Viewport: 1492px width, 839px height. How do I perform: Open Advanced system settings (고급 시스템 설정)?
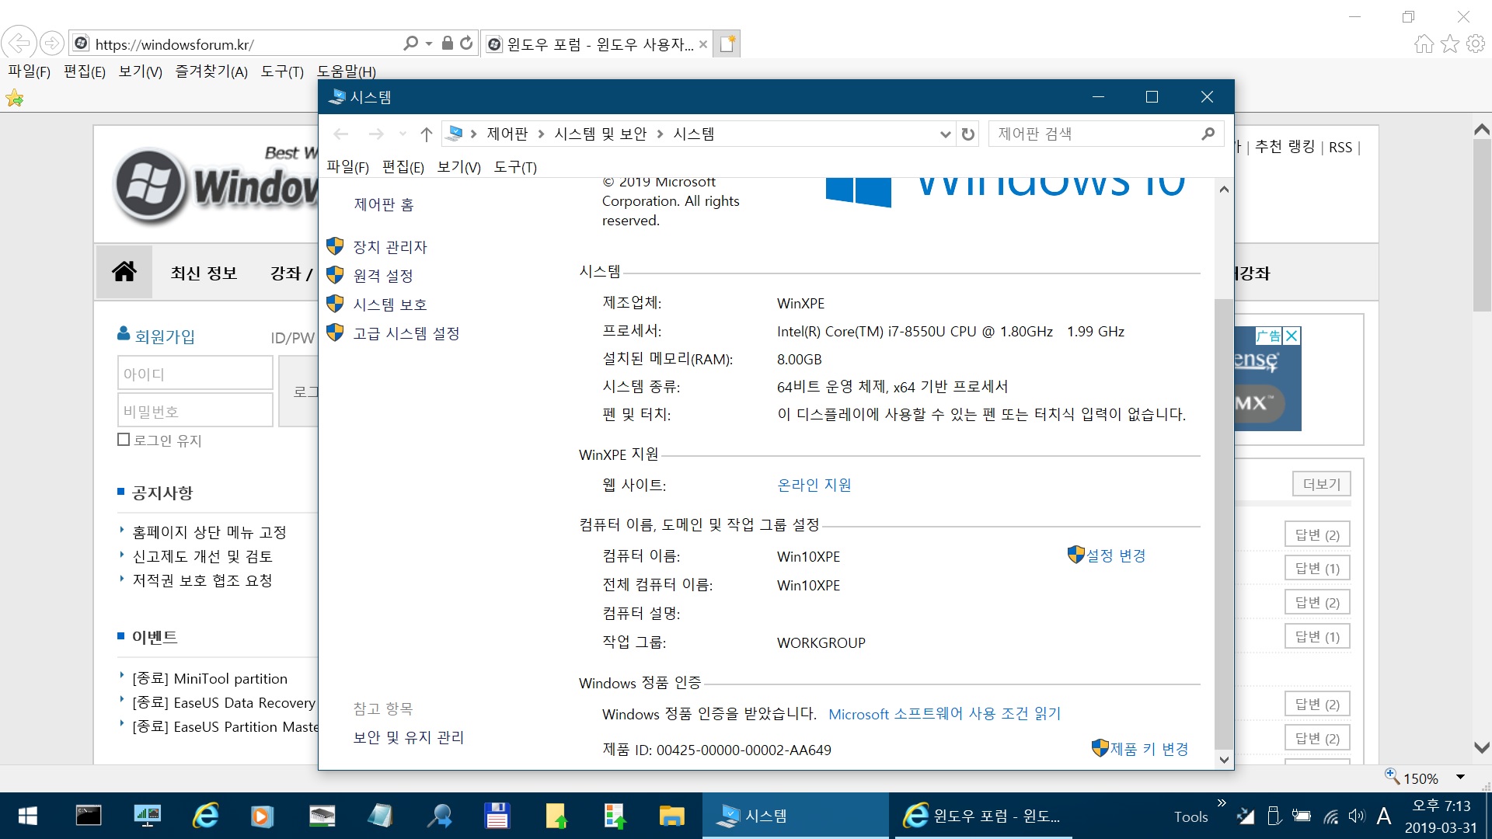(x=406, y=333)
